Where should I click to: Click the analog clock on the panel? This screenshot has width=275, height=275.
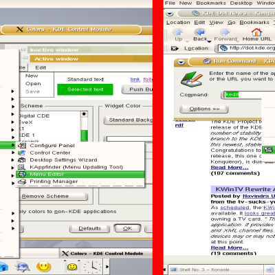pyautogui.click(x=93, y=267)
